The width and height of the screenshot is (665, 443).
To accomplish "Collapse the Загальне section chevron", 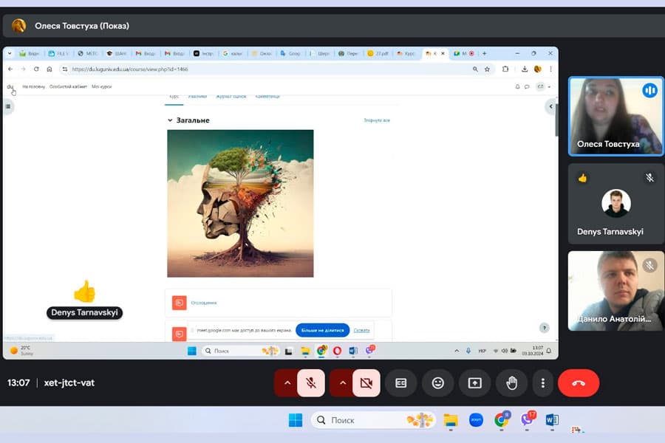I will pos(170,120).
